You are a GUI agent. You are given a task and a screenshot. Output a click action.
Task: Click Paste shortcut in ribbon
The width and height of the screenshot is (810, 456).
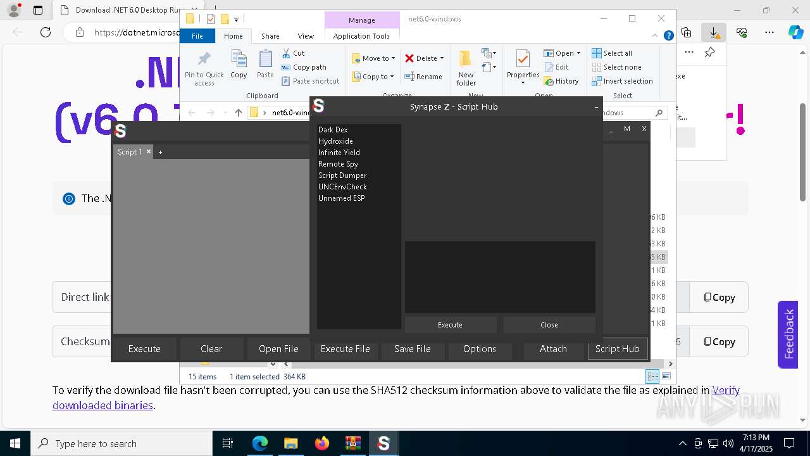[x=310, y=81]
